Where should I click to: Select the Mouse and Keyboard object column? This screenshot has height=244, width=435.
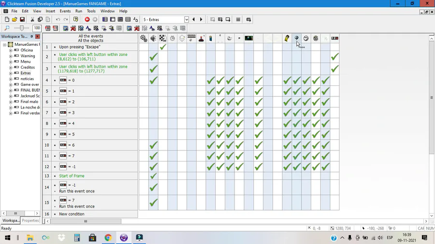tap(191, 38)
